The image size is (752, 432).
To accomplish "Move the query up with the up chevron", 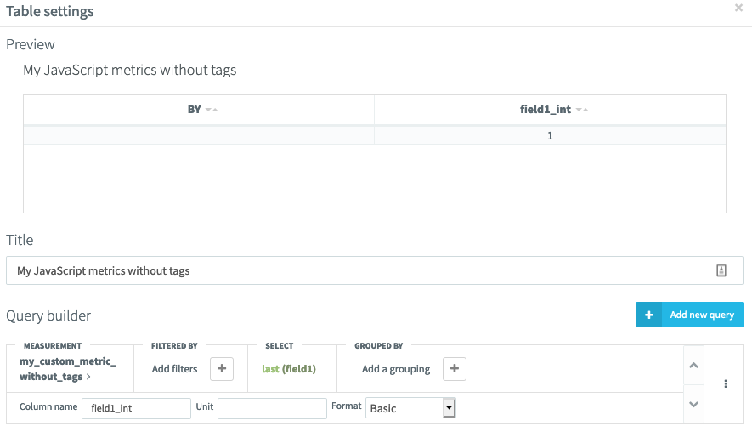I will tap(694, 366).
